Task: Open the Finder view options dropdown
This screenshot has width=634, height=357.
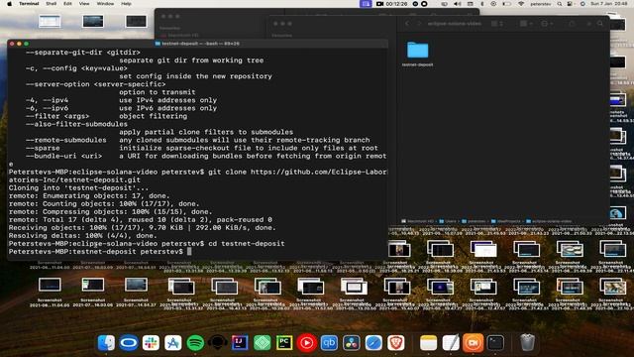Action: click(526, 24)
